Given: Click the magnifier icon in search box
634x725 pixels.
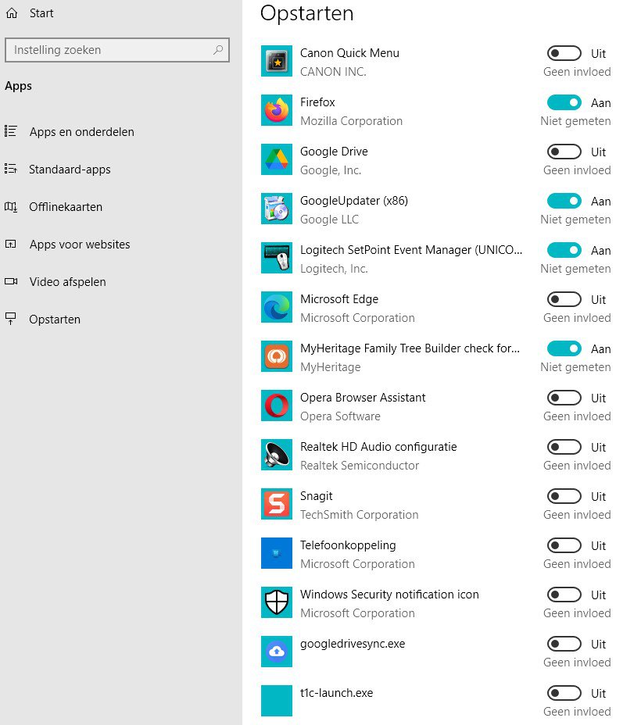Looking at the screenshot, I should coord(218,49).
